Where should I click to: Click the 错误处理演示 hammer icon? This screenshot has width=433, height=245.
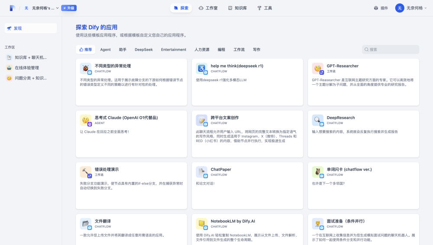click(86, 172)
